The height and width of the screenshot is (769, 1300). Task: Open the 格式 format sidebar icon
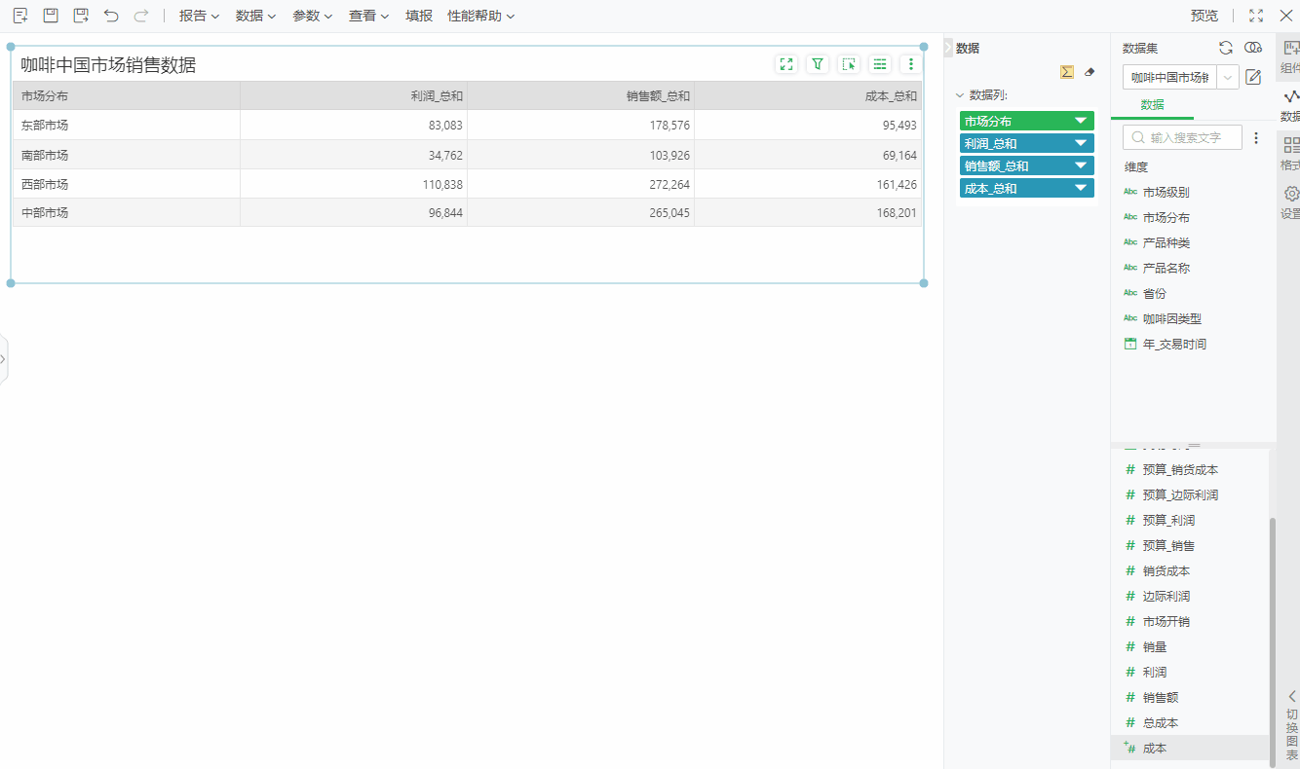click(1290, 154)
